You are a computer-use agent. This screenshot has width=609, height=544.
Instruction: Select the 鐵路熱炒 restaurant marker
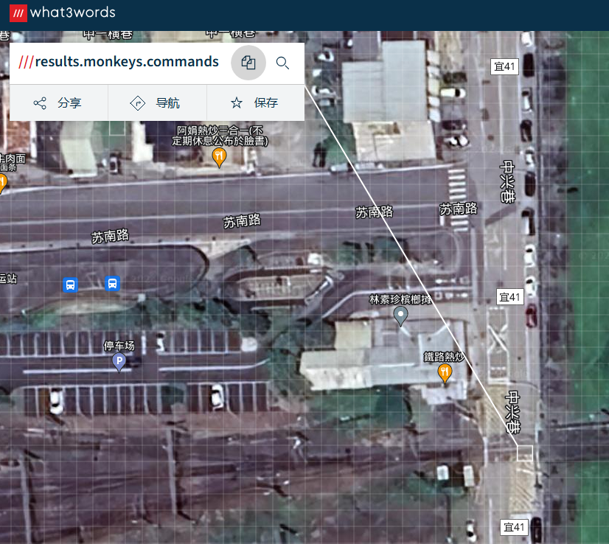pos(445,374)
